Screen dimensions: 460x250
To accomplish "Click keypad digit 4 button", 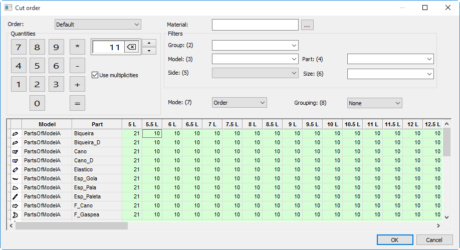I will point(19,66).
